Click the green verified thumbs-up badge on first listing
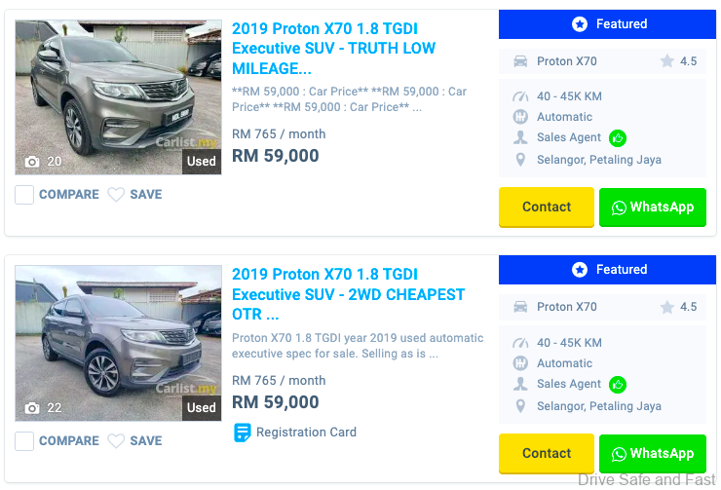Viewport: 721px width, 490px height. [618, 138]
